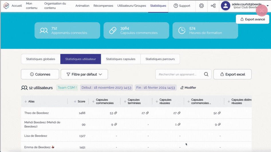Sort table by Alias column
The image size is (271, 152).
point(26,101)
